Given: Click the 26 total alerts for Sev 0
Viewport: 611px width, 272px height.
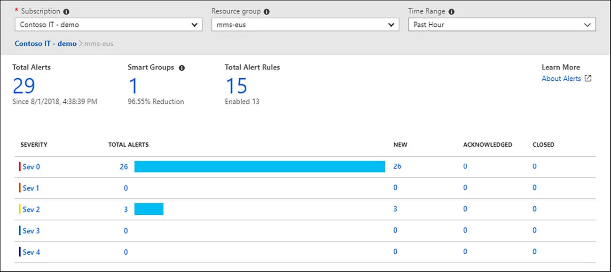Looking at the screenshot, I should tap(125, 166).
